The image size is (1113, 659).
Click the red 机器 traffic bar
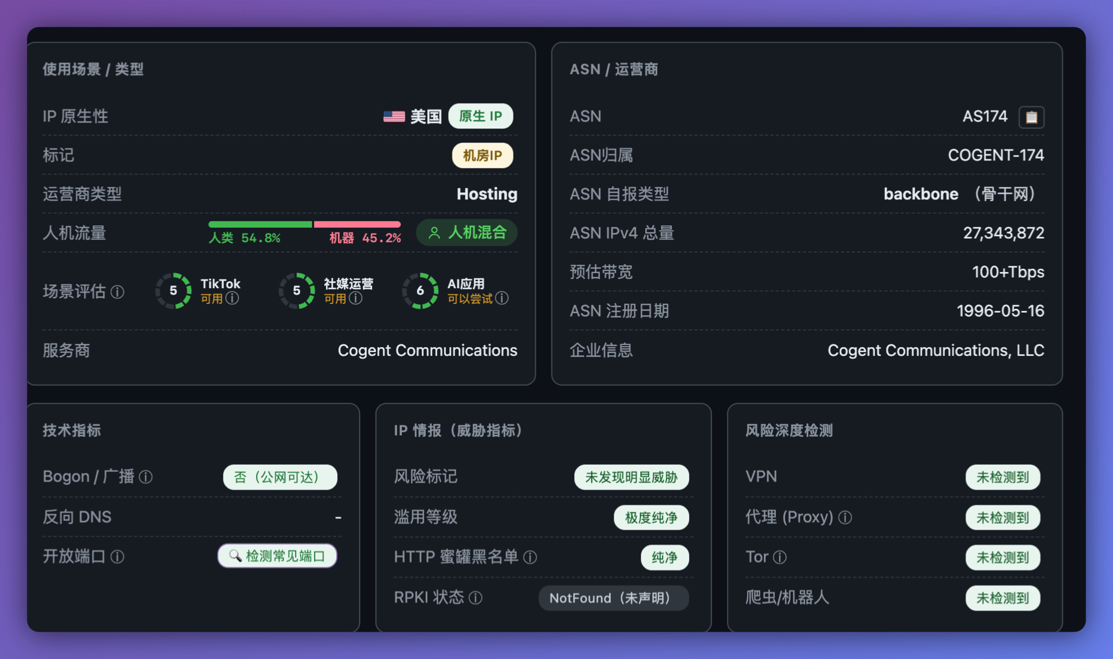pyautogui.click(x=357, y=224)
